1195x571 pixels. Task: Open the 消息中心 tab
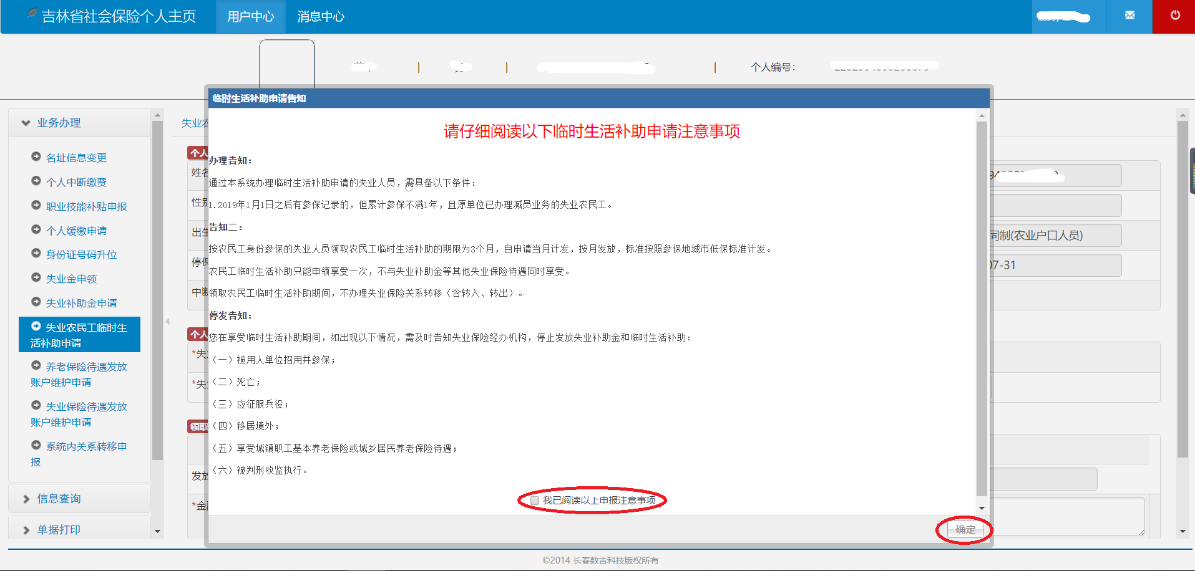coord(321,17)
